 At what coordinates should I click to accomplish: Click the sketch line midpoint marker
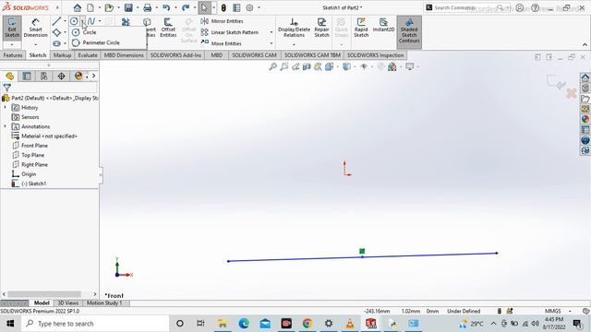(x=362, y=257)
